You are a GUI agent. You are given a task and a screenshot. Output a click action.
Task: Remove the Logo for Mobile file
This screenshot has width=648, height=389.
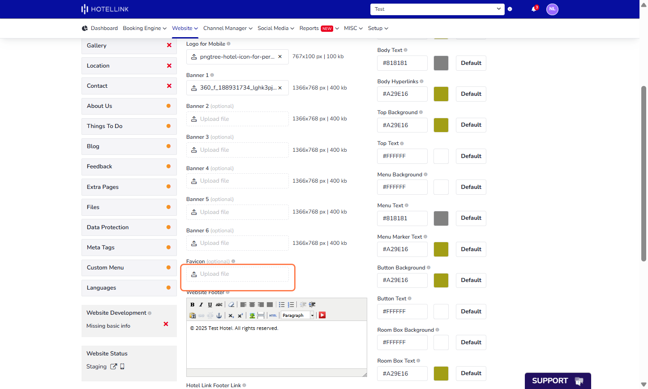[x=280, y=57]
